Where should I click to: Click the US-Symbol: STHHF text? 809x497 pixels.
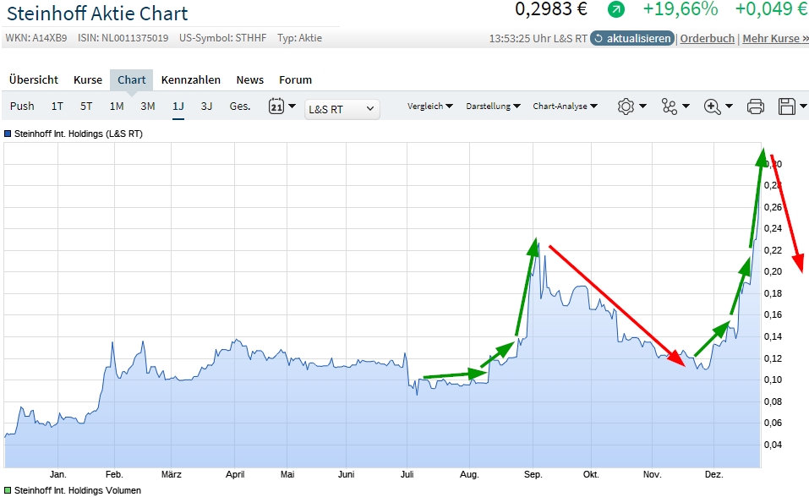(x=223, y=38)
